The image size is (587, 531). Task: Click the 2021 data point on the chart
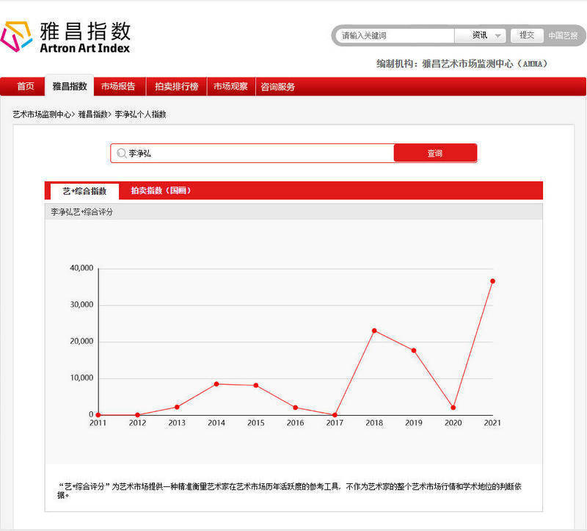coord(492,281)
